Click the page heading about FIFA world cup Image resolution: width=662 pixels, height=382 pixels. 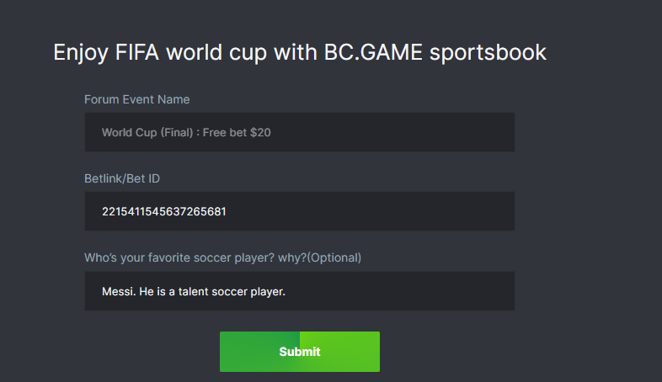(x=300, y=52)
